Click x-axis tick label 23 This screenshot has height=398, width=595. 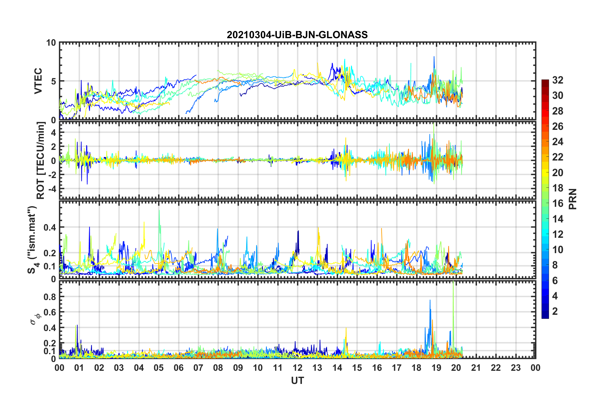pyautogui.click(x=516, y=368)
